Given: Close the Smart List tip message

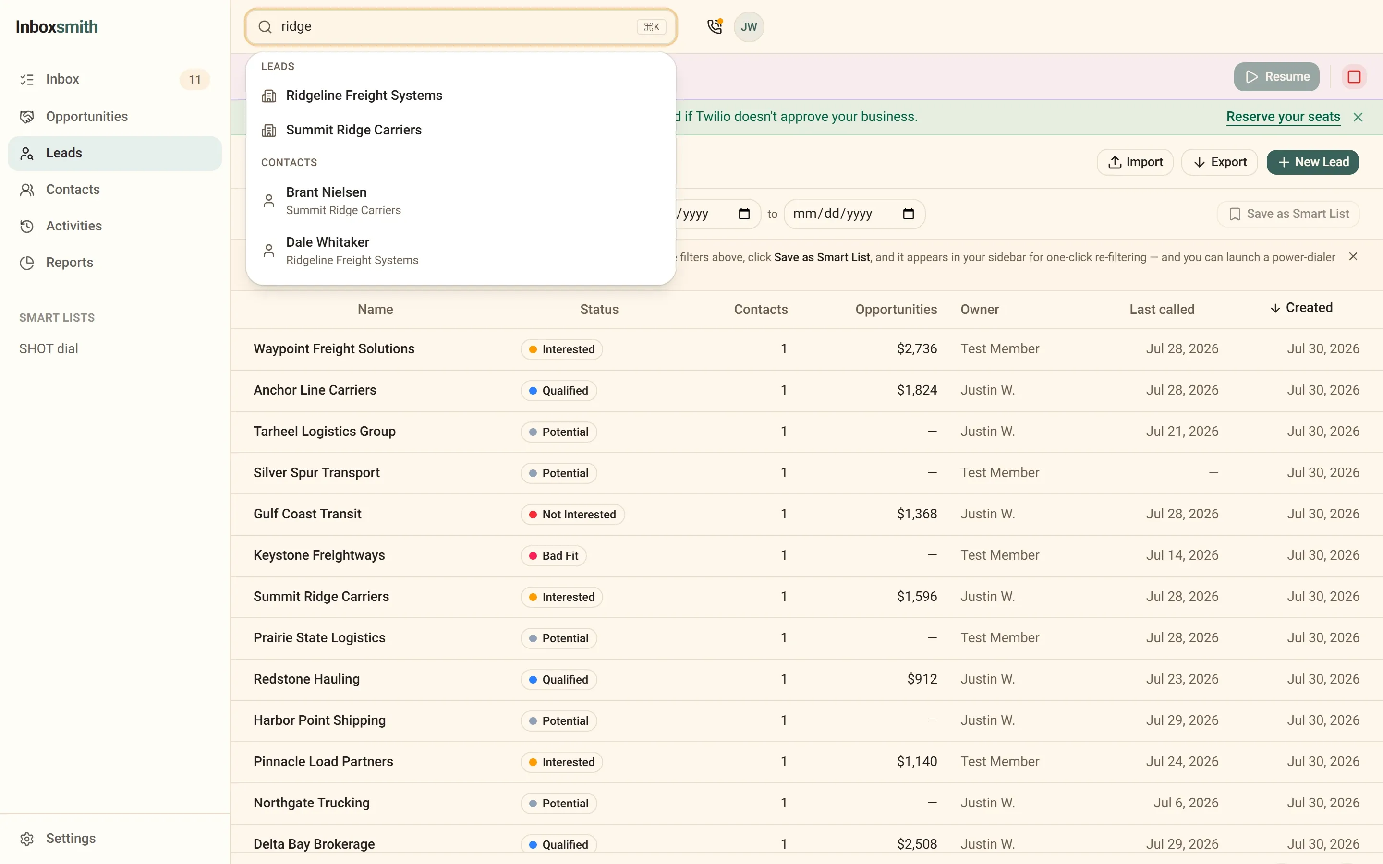Looking at the screenshot, I should (x=1353, y=257).
